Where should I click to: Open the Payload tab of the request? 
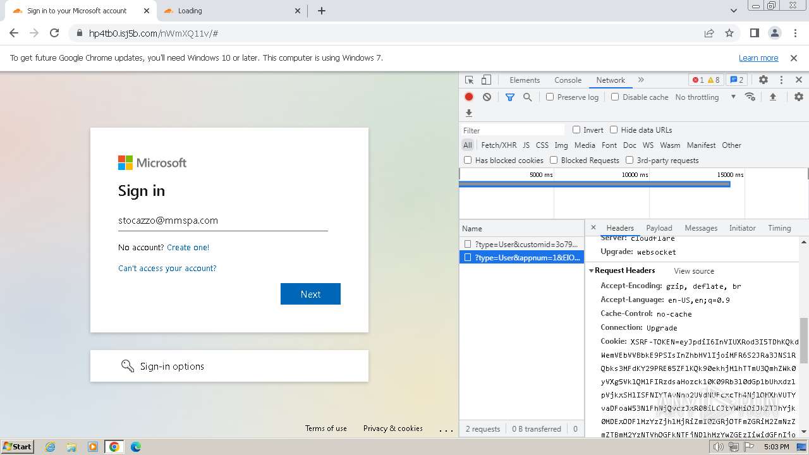(x=659, y=228)
